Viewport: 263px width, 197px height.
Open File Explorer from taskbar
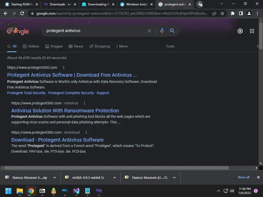click(20, 191)
